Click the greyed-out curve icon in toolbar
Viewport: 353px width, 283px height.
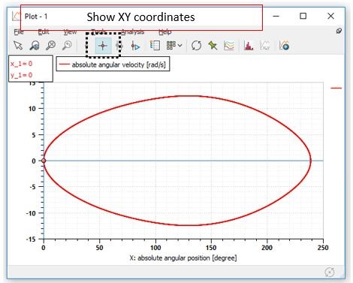pyautogui.click(x=265, y=46)
